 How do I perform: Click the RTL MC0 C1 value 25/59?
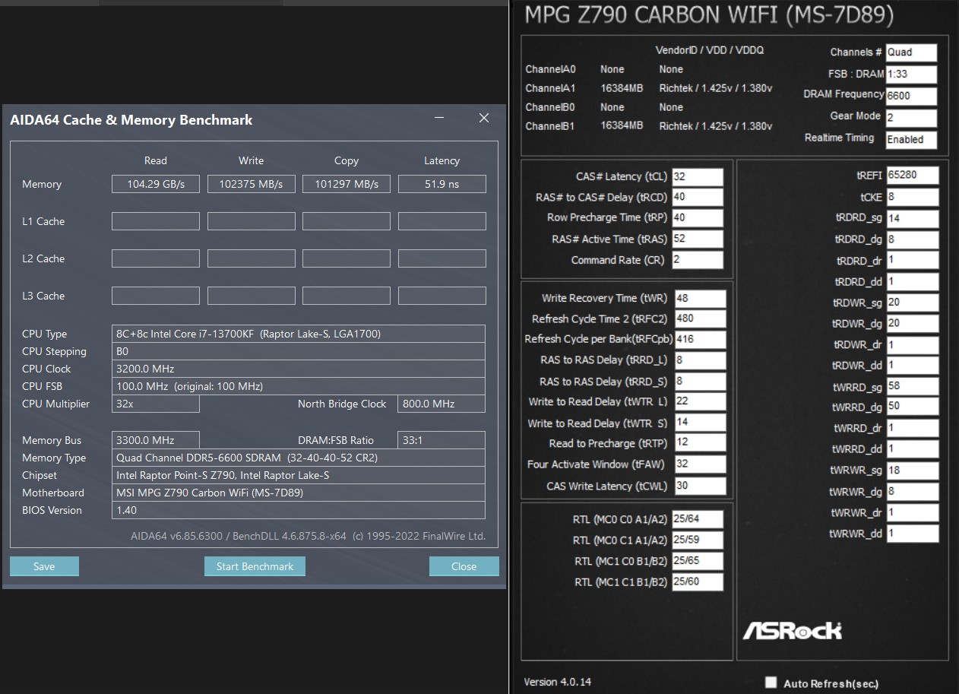(x=698, y=540)
